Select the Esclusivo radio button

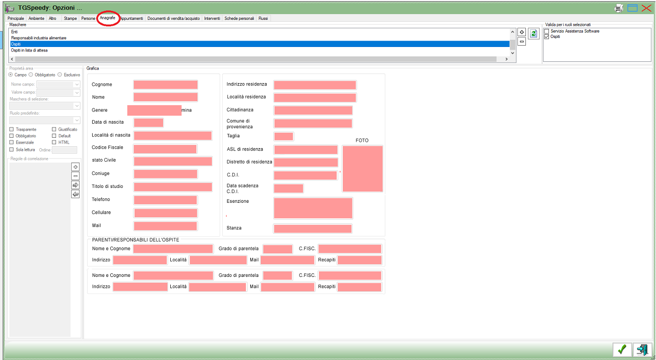coord(60,75)
